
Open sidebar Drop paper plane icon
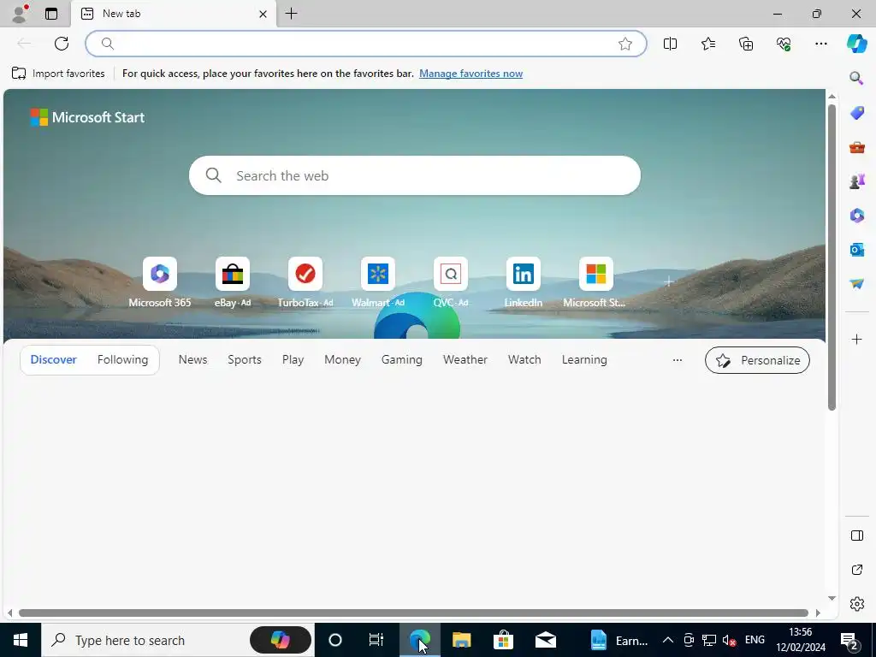857,284
